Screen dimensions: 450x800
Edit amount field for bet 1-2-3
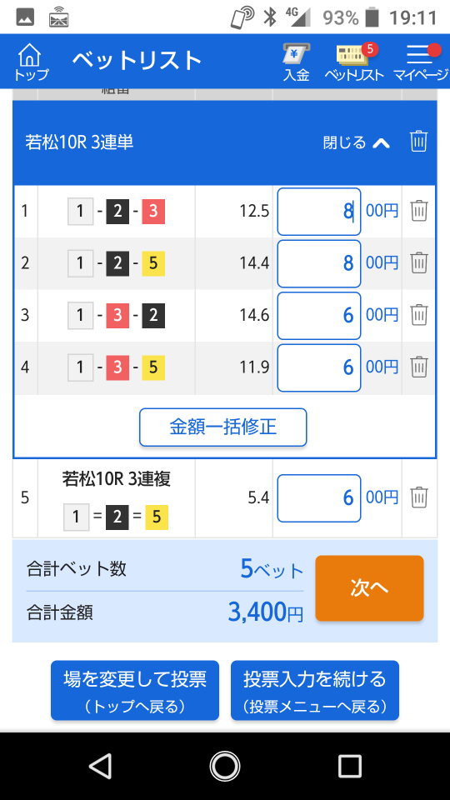tap(319, 211)
